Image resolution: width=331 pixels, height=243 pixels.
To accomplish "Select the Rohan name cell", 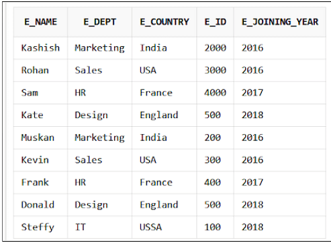I will [40, 70].
